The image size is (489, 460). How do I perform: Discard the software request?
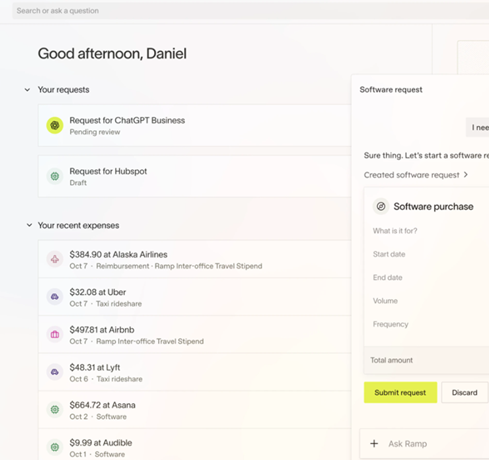464,393
